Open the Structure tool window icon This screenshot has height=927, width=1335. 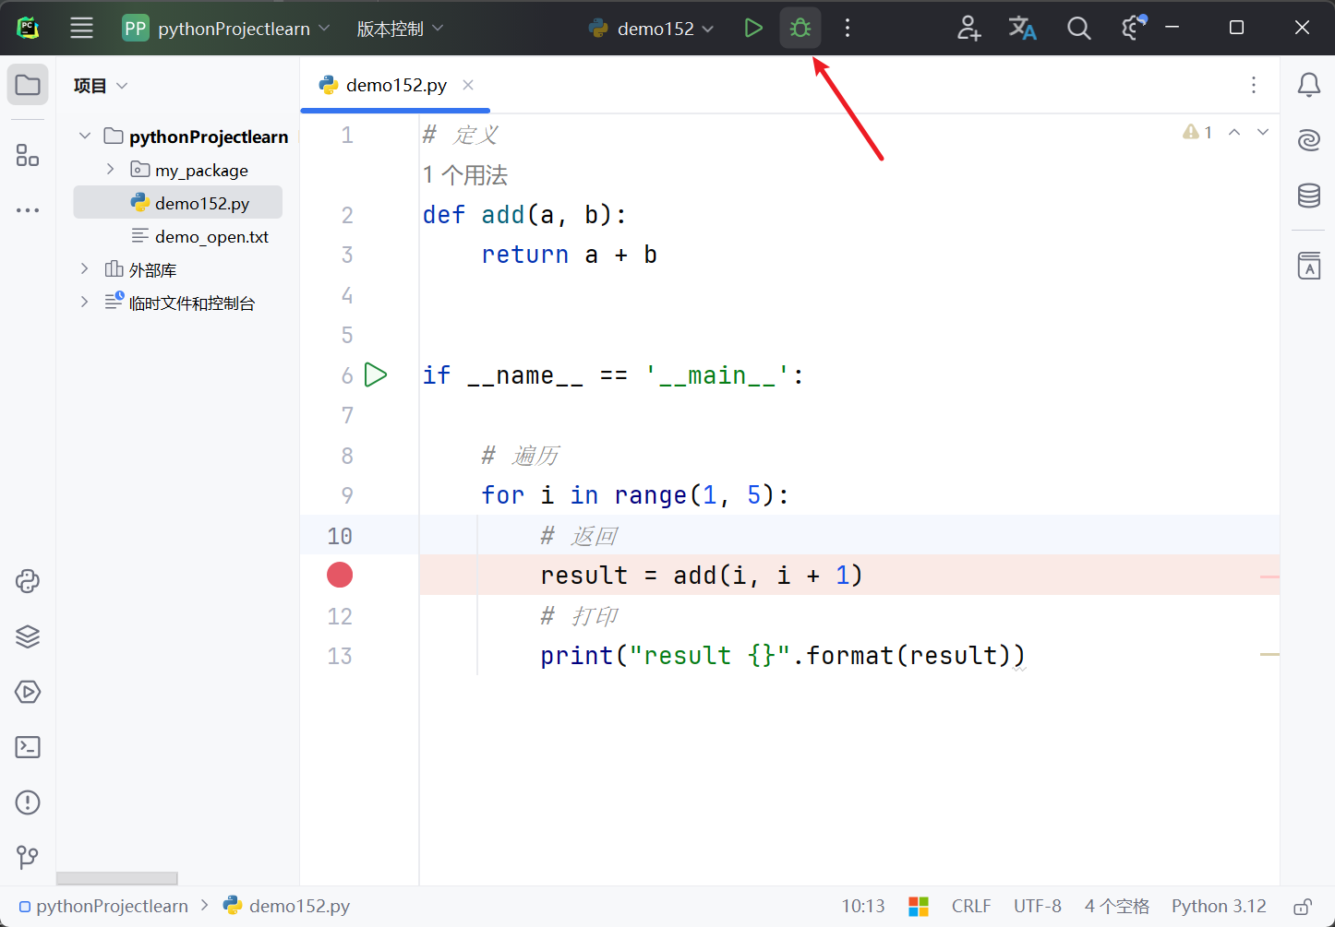click(28, 155)
